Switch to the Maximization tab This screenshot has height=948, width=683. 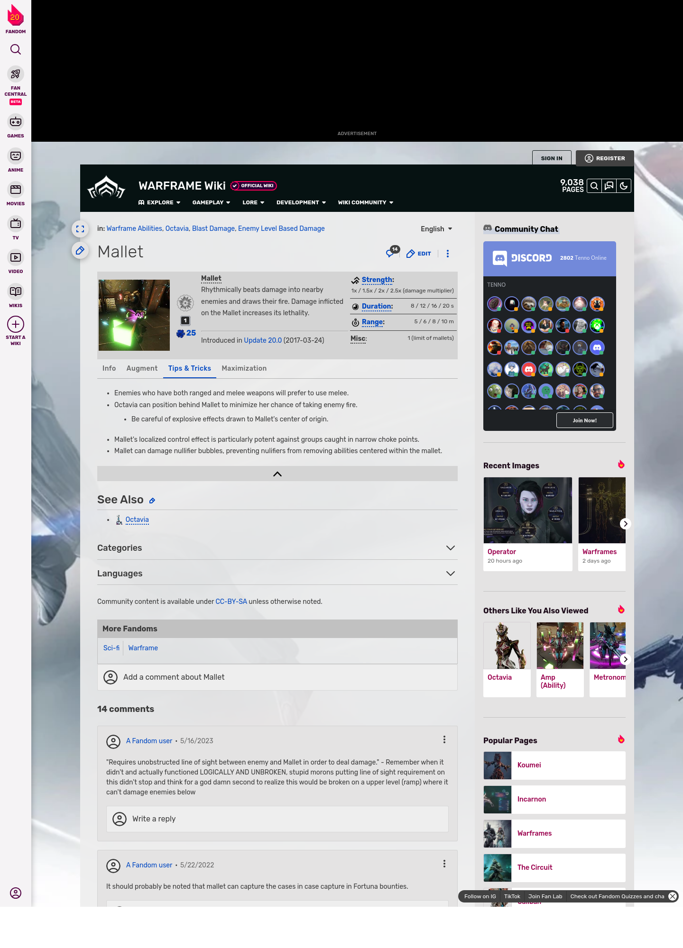tap(244, 368)
